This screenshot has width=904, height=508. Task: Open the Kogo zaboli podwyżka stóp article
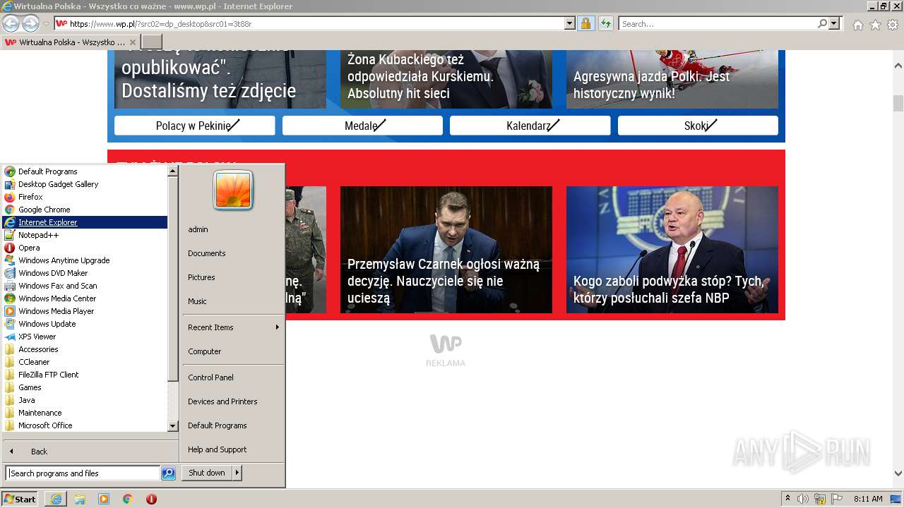(672, 250)
